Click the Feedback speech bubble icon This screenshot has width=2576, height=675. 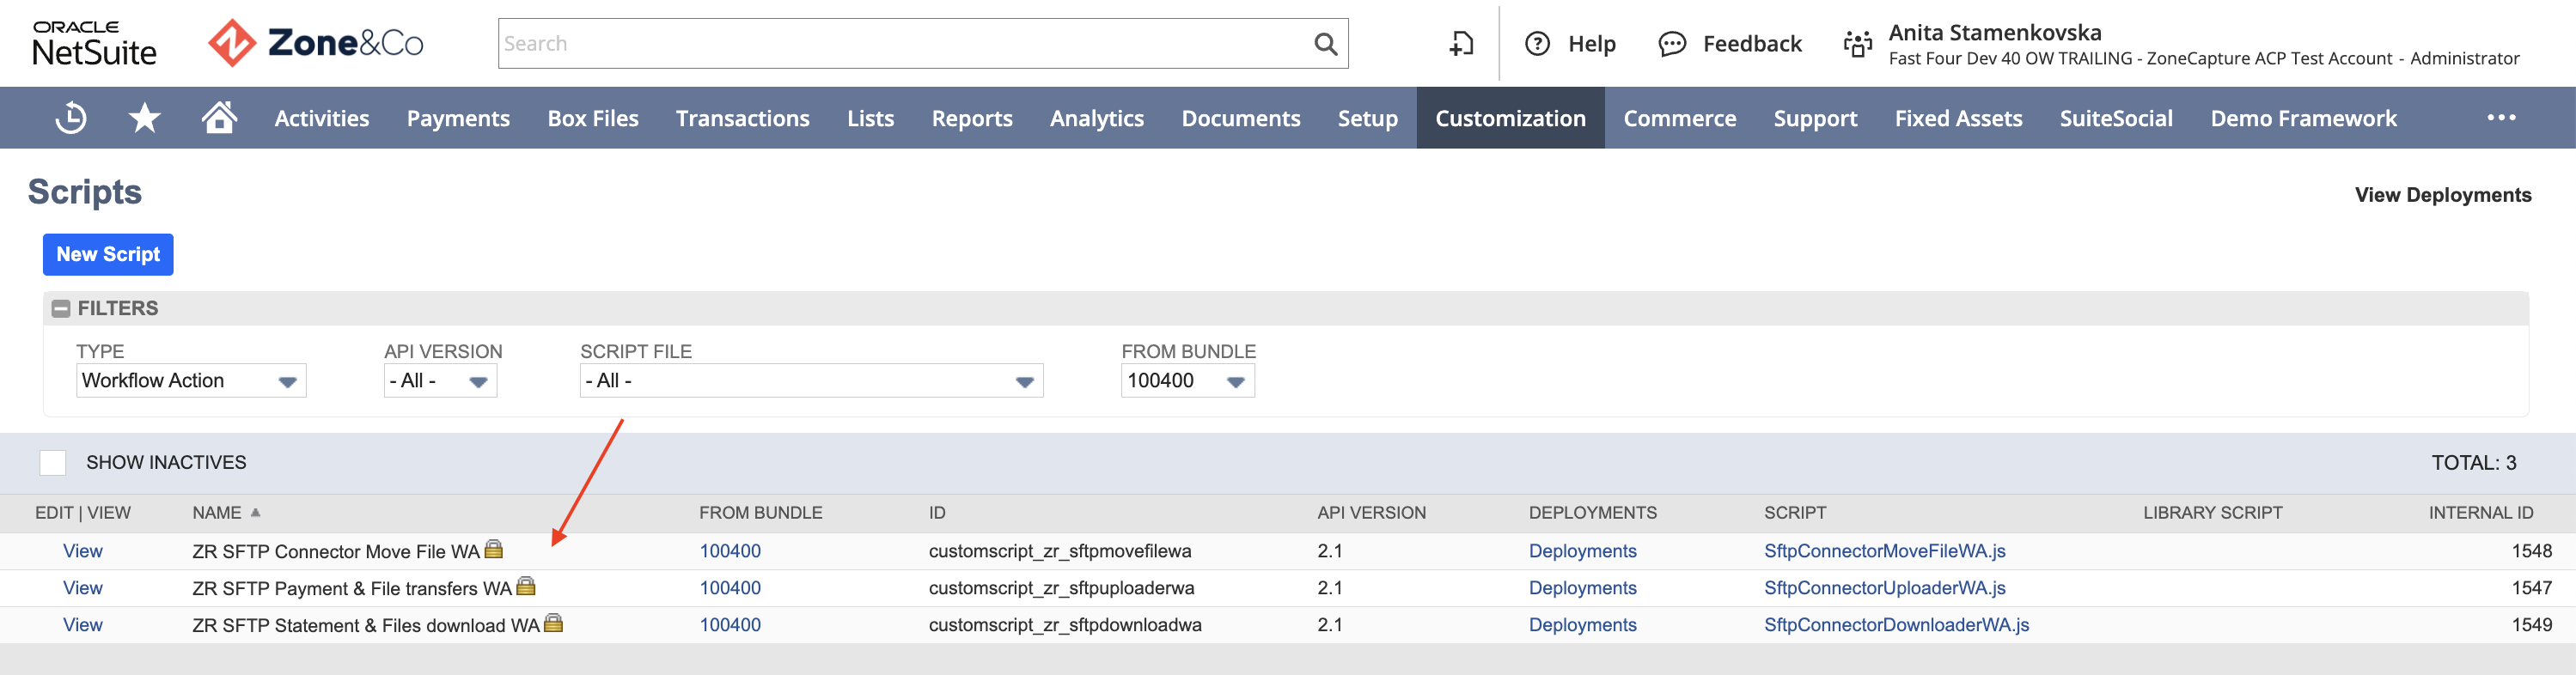pos(1672,44)
